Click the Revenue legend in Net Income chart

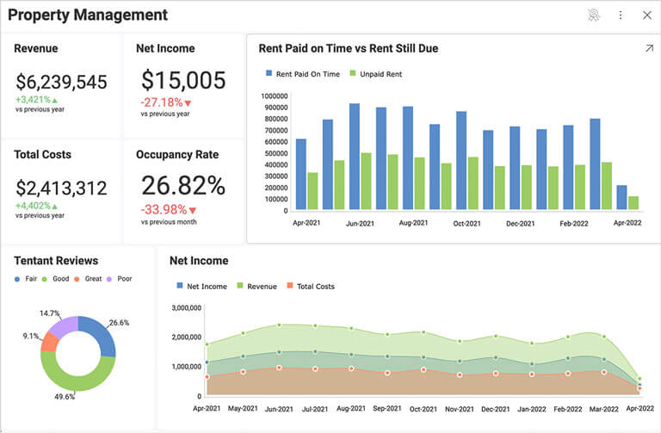pyautogui.click(x=256, y=286)
